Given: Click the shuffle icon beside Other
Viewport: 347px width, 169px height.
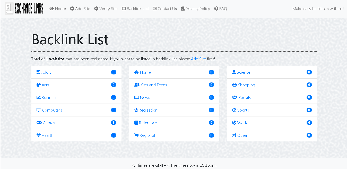Looking at the screenshot, I should [x=234, y=135].
